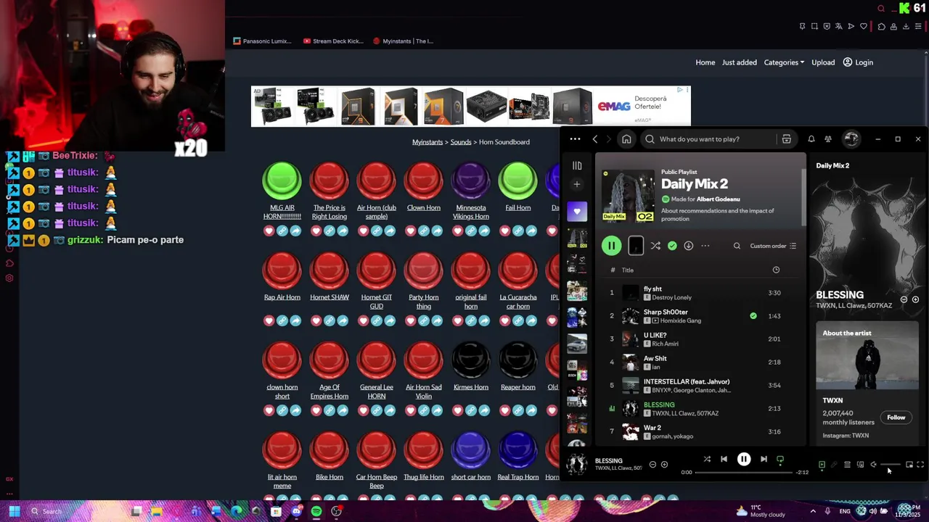Select Myinstants browser tab

[404, 41]
